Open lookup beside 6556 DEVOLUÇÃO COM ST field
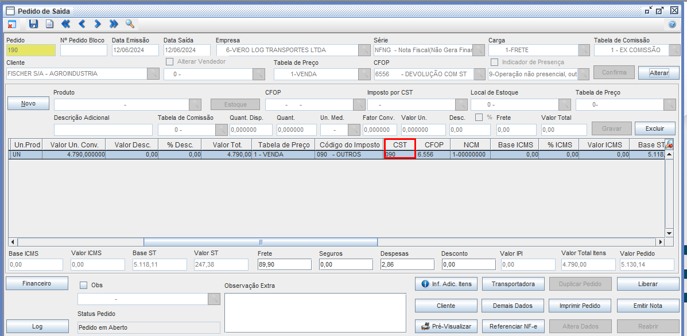The width and height of the screenshot is (687, 336). pyautogui.click(x=479, y=75)
